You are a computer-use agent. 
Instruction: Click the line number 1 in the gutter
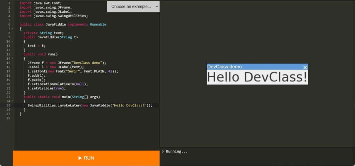[9, 3]
